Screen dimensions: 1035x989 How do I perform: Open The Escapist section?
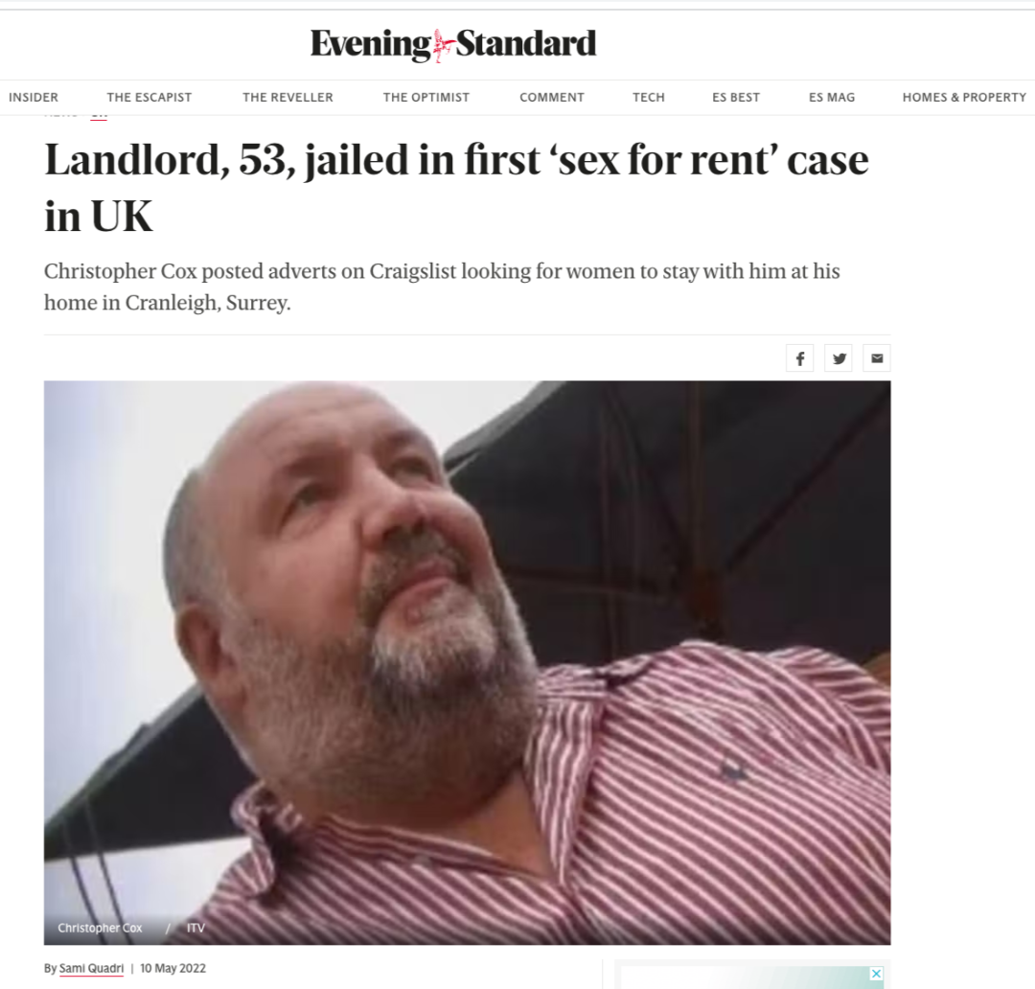pyautogui.click(x=149, y=97)
